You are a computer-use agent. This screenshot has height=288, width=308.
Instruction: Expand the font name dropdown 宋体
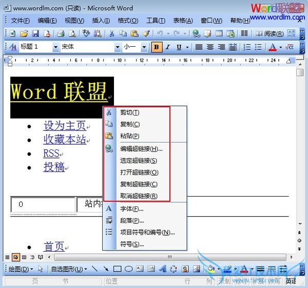point(117,47)
